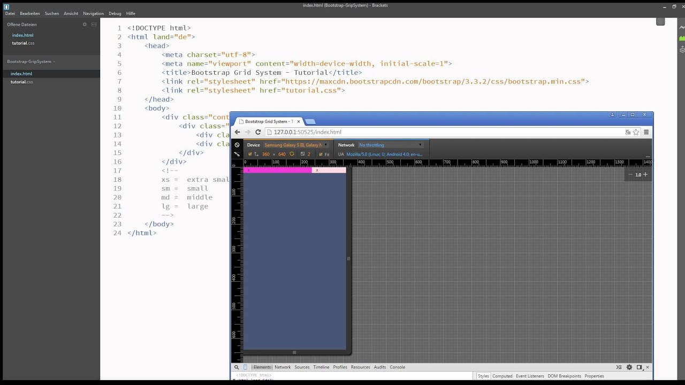Open the Bearbeiten menu

click(30, 13)
